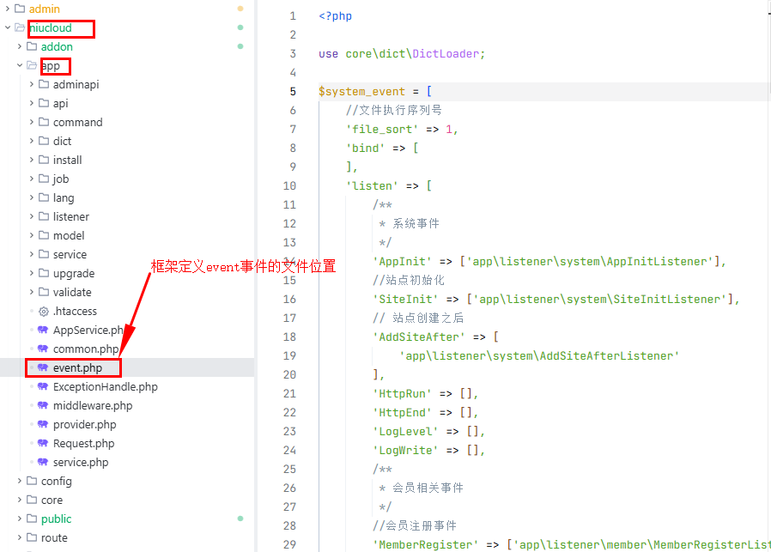Screen dimensions: 771x552
Task: Click the folder icon beside public
Action: [32, 519]
